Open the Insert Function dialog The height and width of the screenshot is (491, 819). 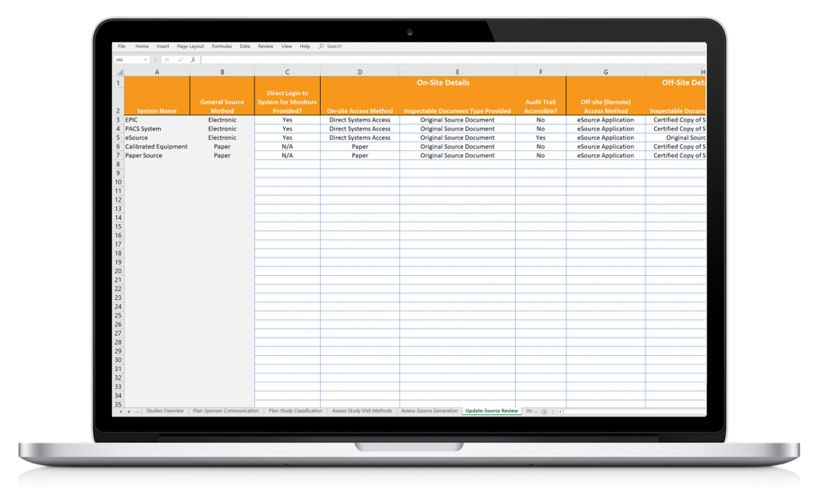click(x=194, y=58)
